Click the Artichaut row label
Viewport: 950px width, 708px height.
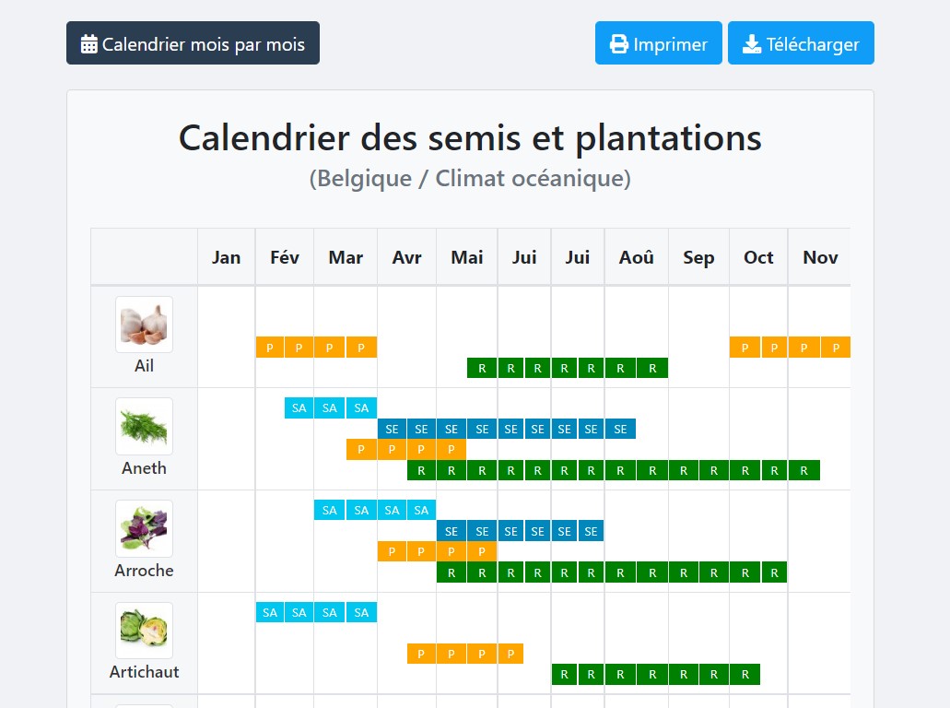pyautogui.click(x=144, y=672)
